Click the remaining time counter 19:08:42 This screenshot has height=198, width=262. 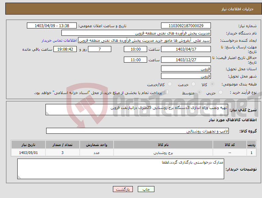65,49
